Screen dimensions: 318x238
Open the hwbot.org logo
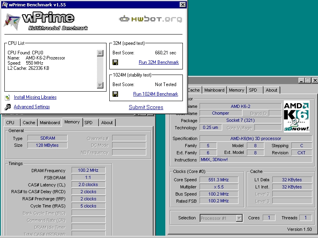pos(151,19)
